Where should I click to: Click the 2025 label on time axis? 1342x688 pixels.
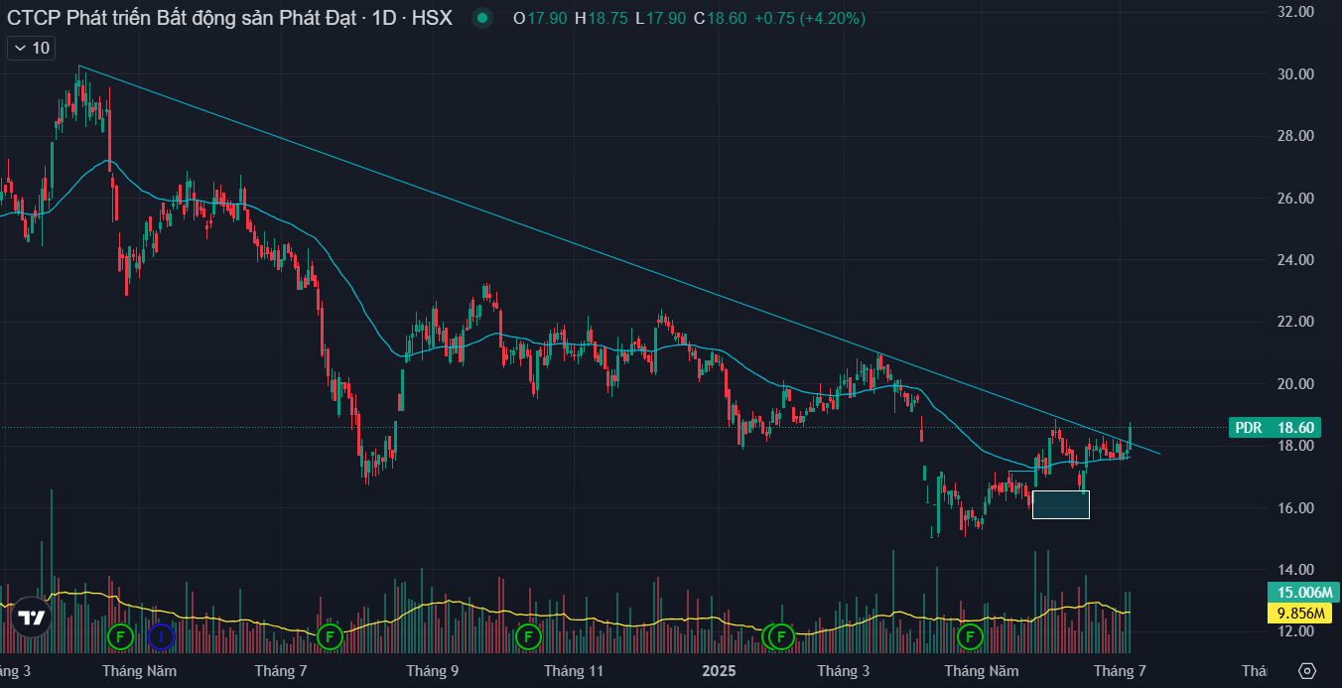718,671
